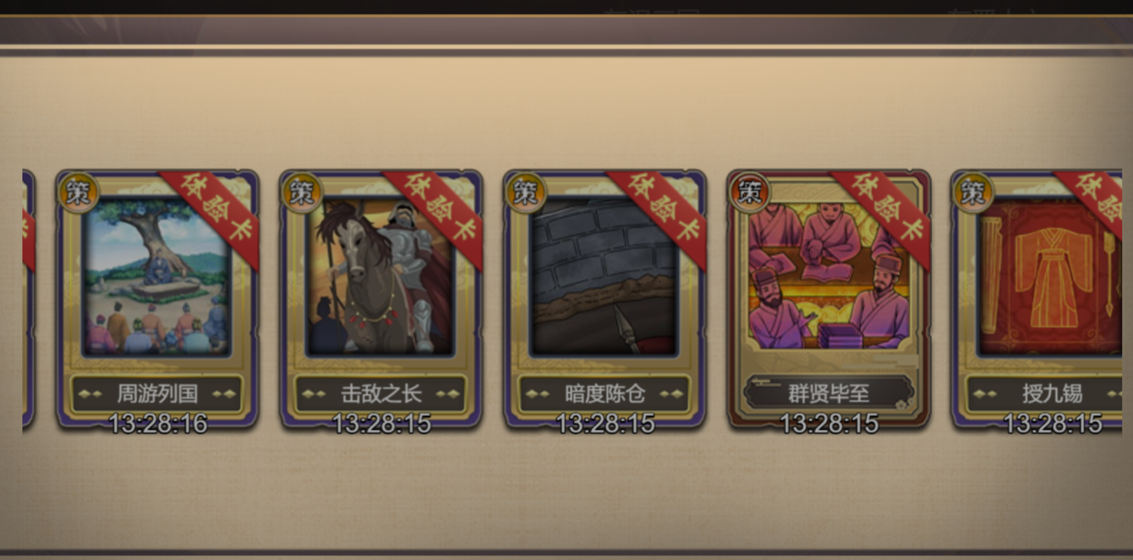The height and width of the screenshot is (560, 1133).
Task: Click the 击敌之长 name label
Action: [381, 394]
